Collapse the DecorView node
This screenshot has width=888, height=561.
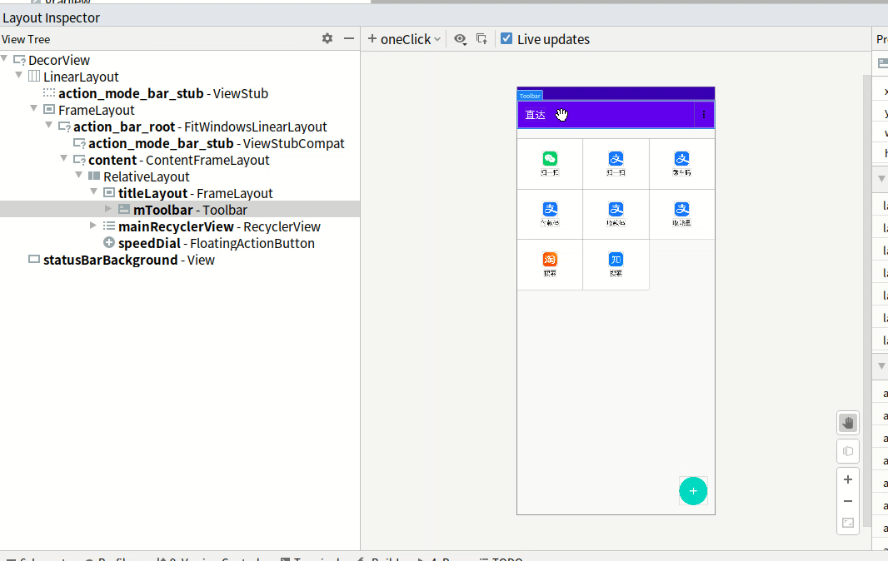click(4, 58)
